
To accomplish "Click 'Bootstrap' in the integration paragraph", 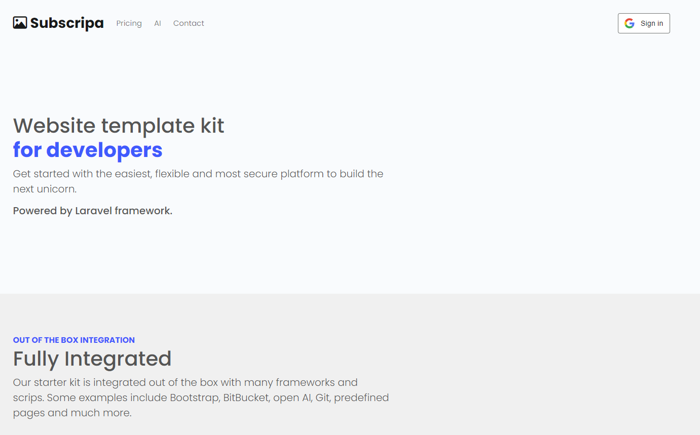I will [x=195, y=398].
